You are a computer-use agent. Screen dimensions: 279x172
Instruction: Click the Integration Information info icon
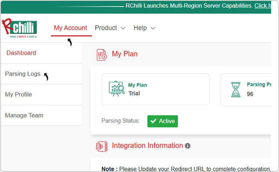tap(188, 146)
